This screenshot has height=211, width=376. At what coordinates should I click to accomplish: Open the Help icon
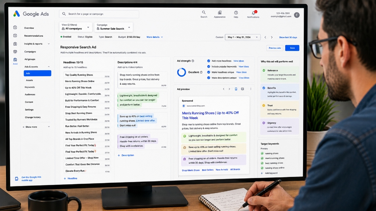coord(236,12)
